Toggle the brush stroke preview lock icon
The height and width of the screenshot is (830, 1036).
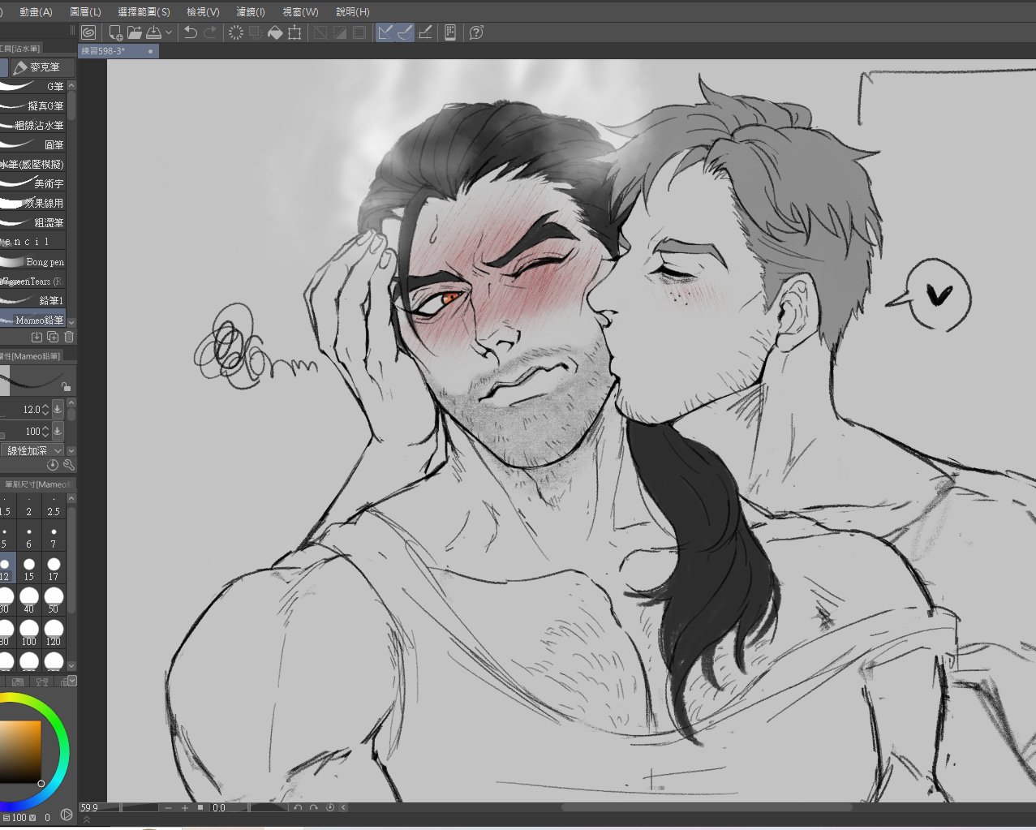tap(67, 387)
